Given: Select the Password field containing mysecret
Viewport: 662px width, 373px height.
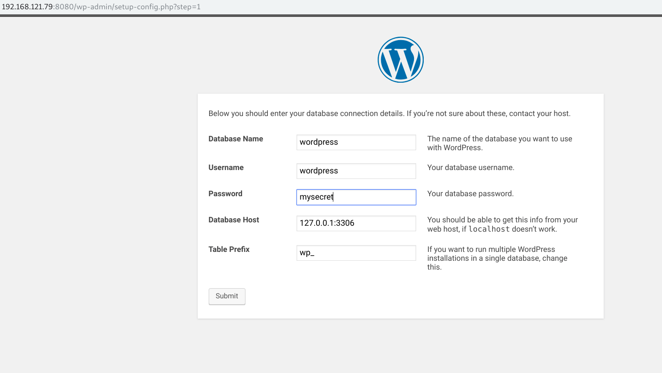Looking at the screenshot, I should (x=356, y=197).
